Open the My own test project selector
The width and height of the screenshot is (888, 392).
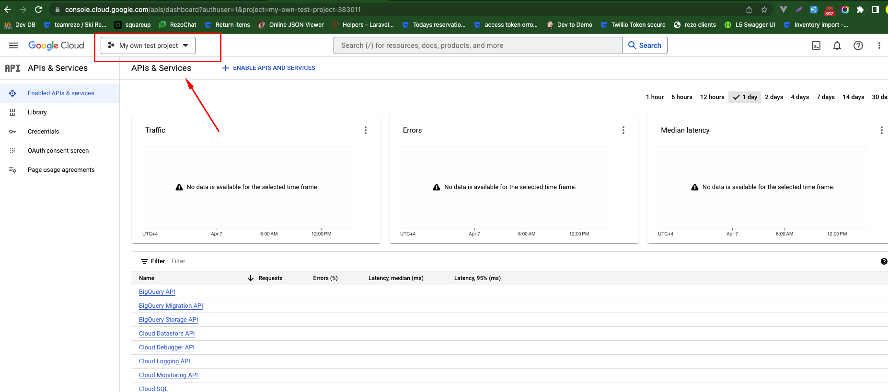click(x=148, y=45)
